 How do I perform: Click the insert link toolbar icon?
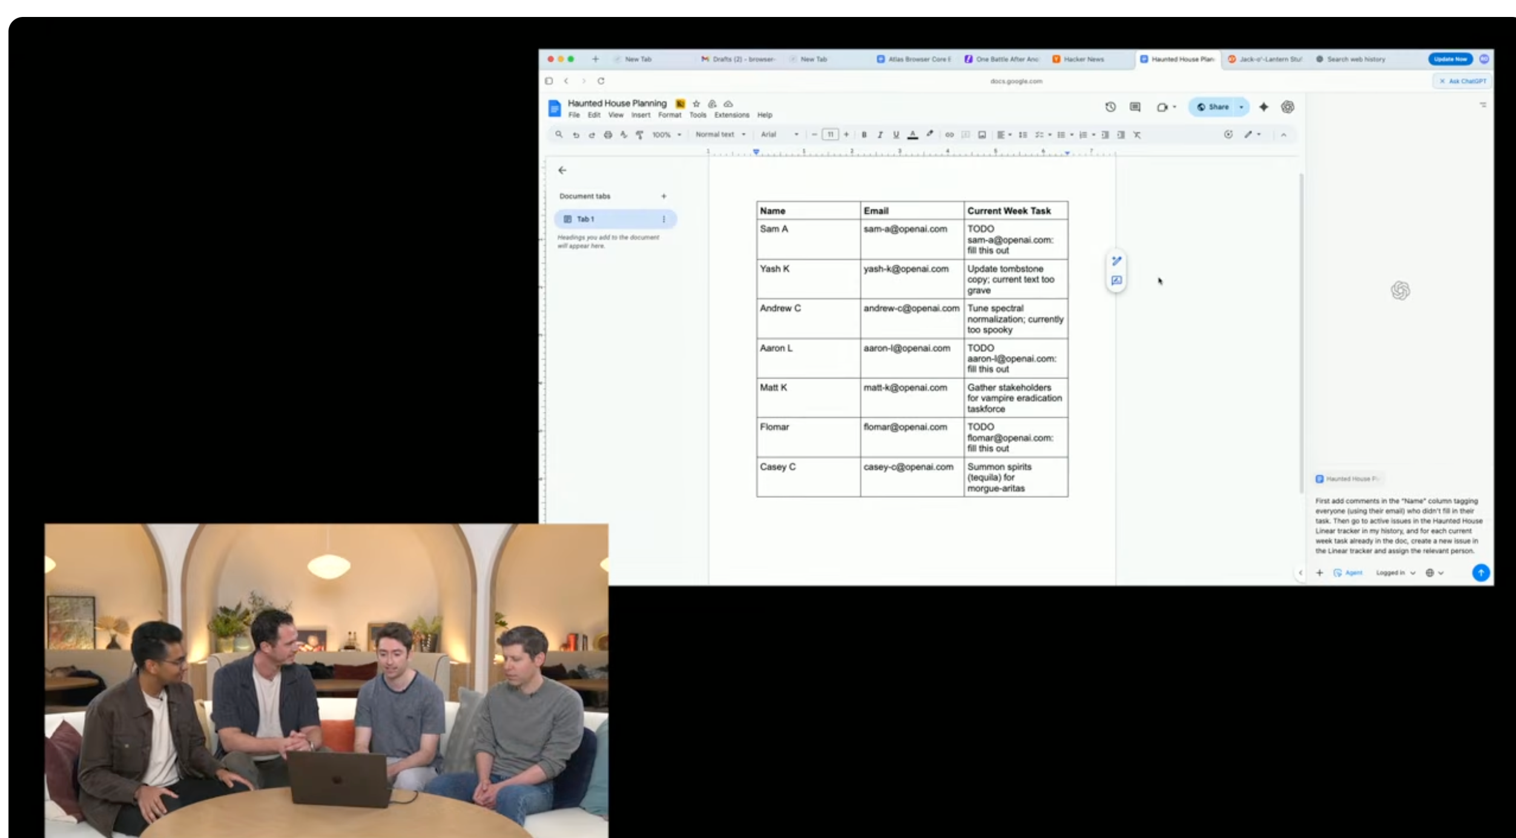(949, 135)
